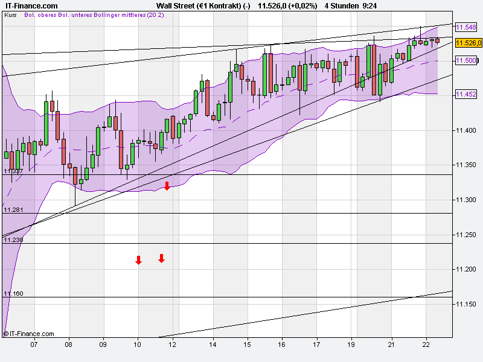Click date label 07 on time axis

(x=34, y=345)
